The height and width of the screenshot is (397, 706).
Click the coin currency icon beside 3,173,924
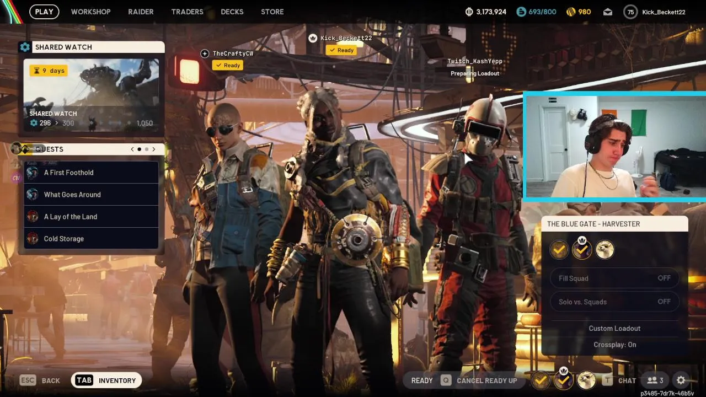point(469,12)
